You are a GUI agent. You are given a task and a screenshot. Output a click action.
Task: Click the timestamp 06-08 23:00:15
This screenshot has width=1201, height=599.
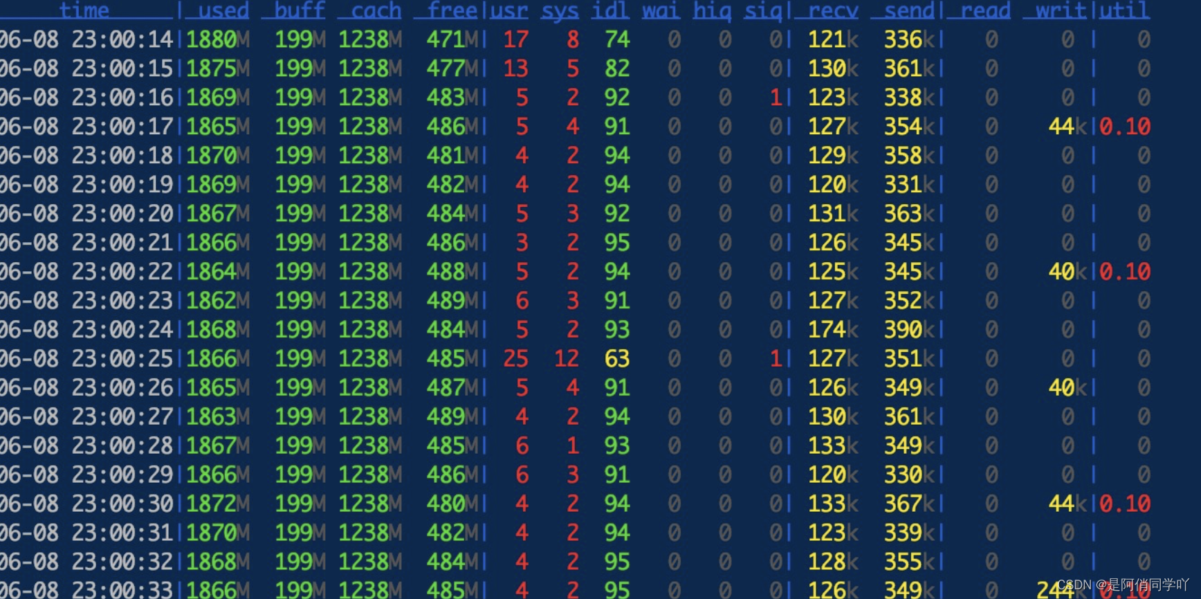coord(86,68)
